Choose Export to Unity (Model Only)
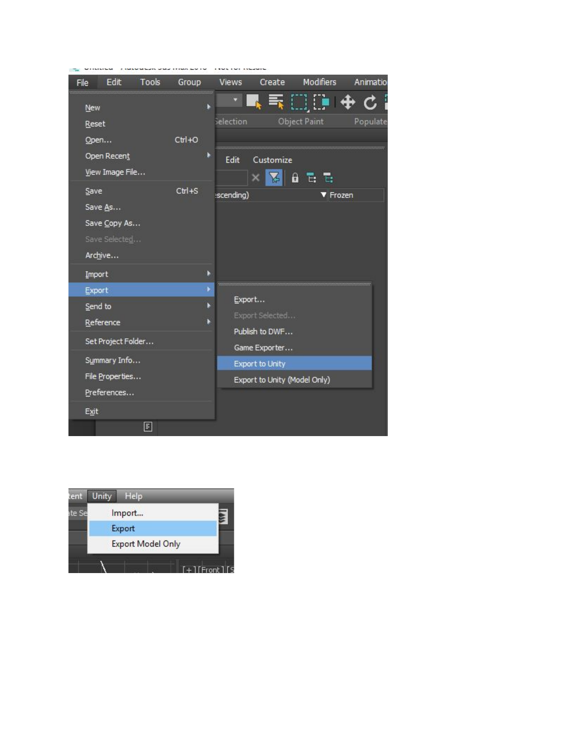This screenshot has height=738, width=570. pyautogui.click(x=295, y=380)
